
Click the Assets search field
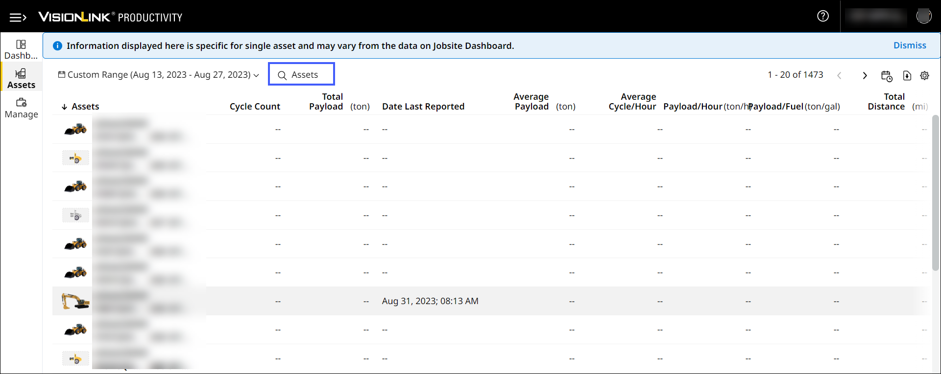click(301, 74)
